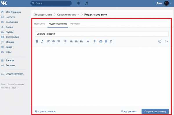Screen dimensions: 174x115
Task: Click the page title field Свежие новости
Action: [x=101, y=34]
